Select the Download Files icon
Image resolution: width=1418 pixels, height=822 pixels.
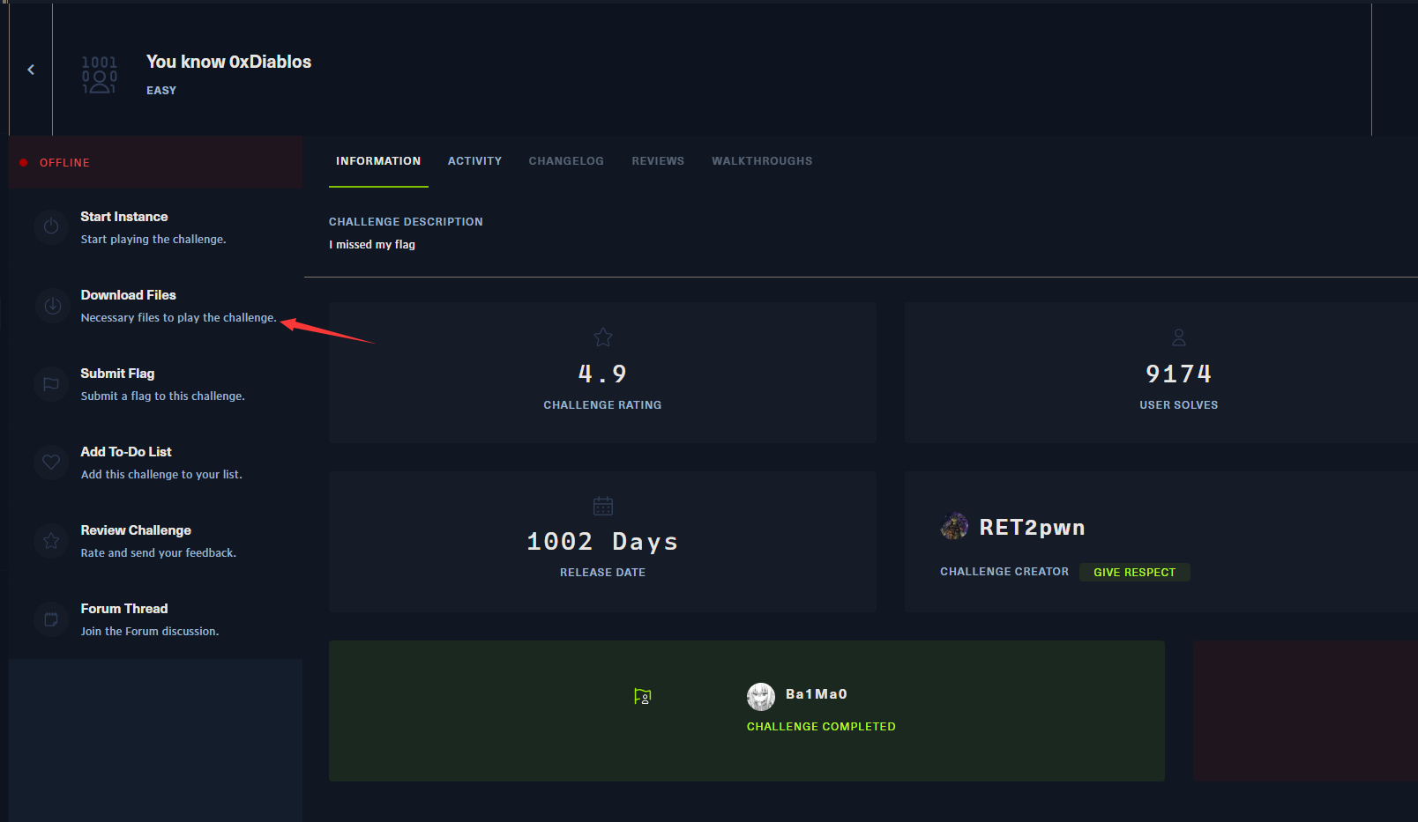(51, 306)
